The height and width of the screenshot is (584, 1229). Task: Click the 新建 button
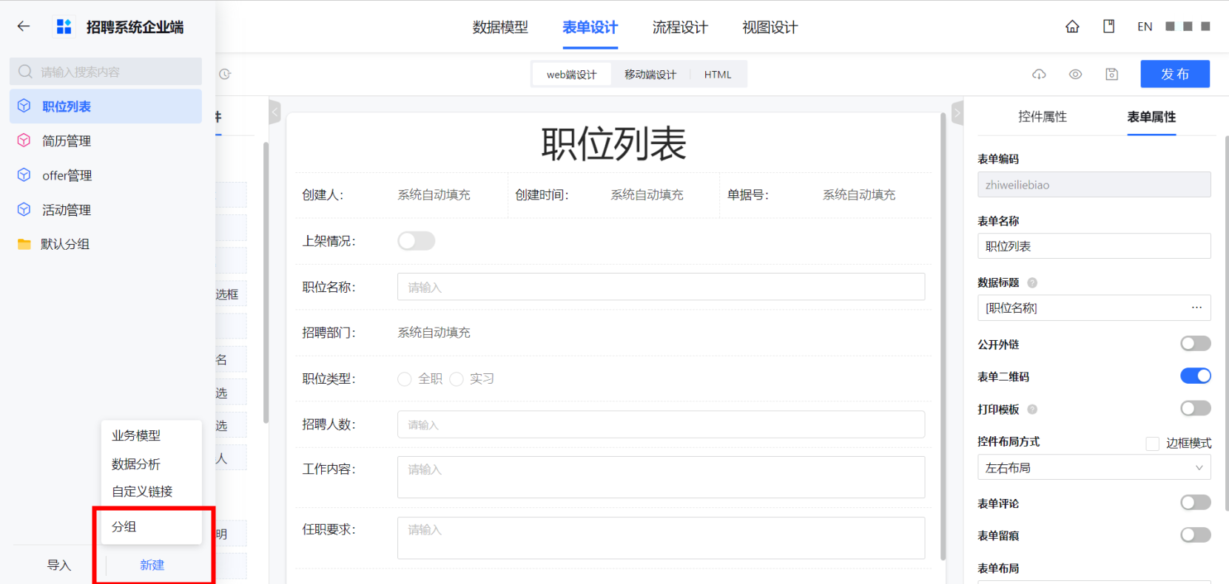coord(152,566)
